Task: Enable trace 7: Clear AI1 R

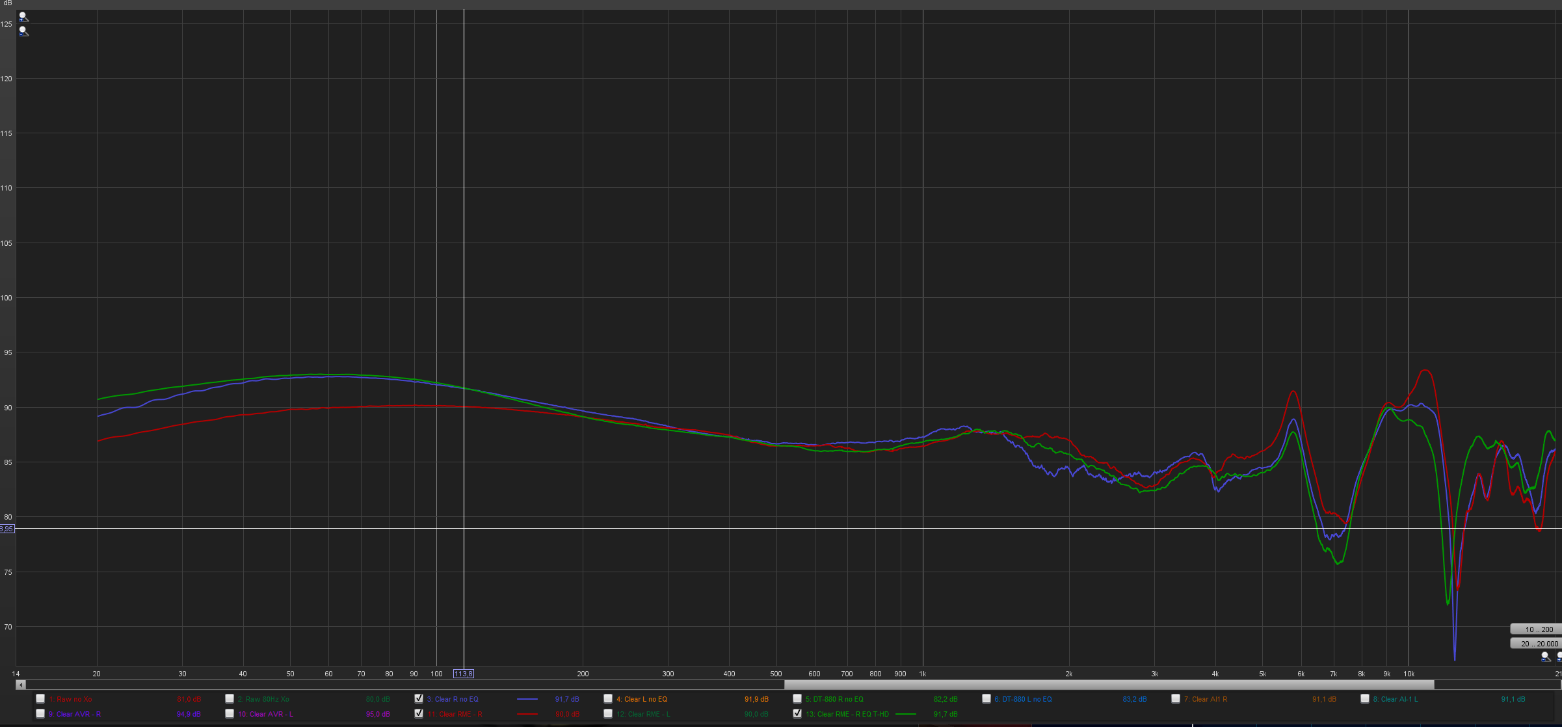Action: click(x=1176, y=698)
